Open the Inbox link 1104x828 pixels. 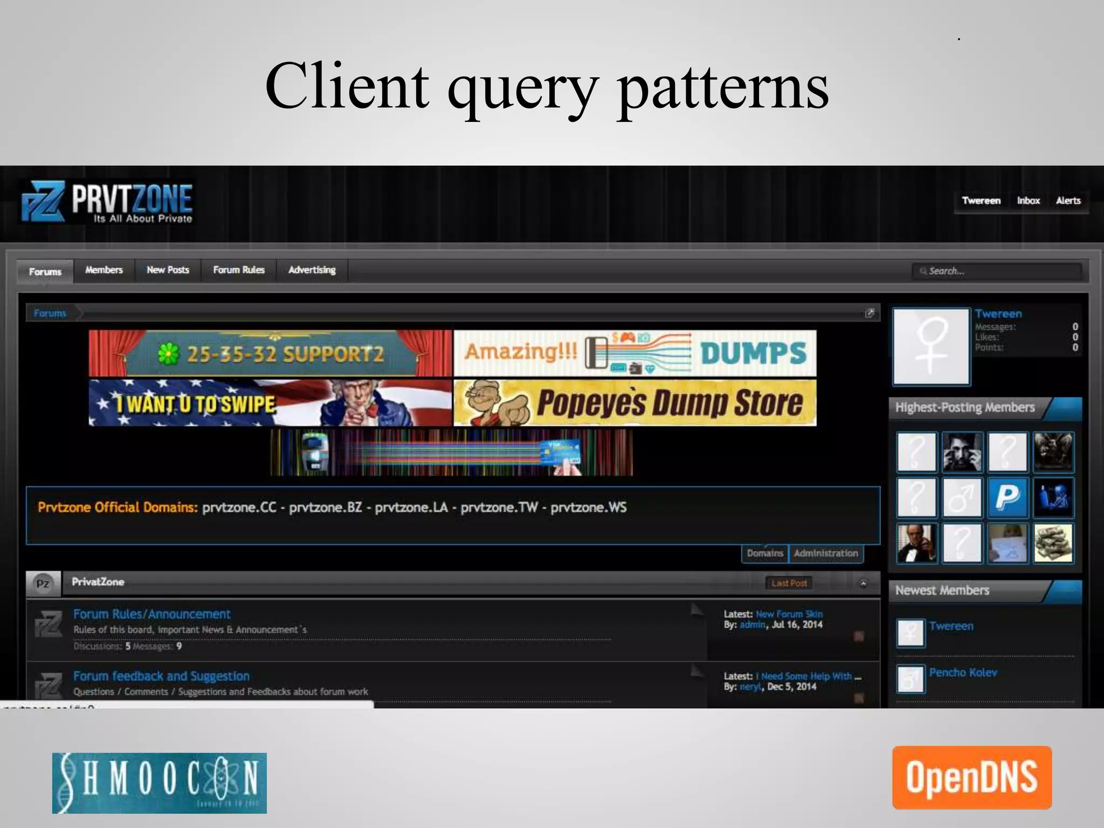(x=1029, y=201)
